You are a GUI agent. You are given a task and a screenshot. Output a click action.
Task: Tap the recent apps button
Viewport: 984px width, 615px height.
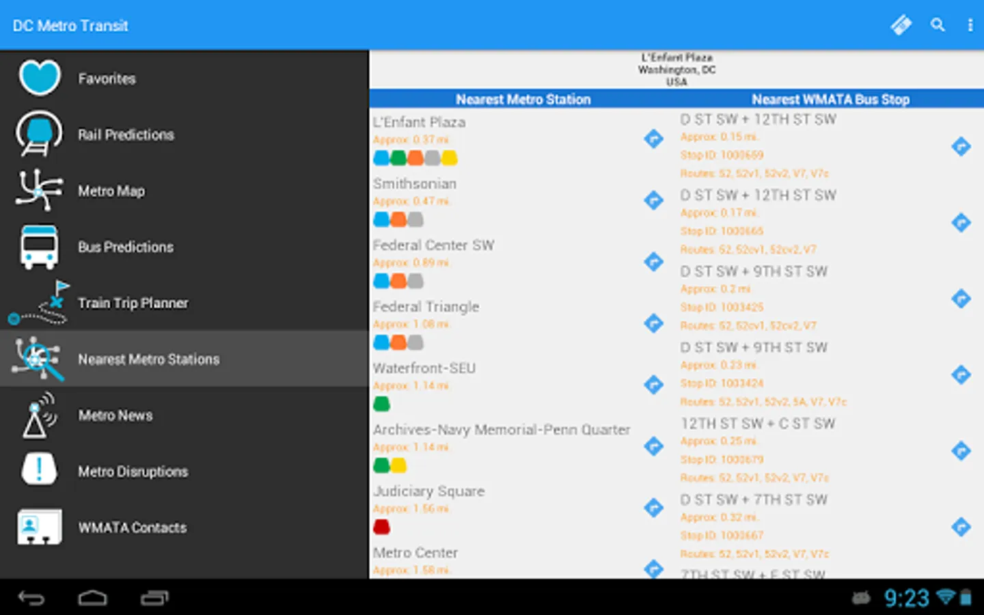[x=154, y=599]
